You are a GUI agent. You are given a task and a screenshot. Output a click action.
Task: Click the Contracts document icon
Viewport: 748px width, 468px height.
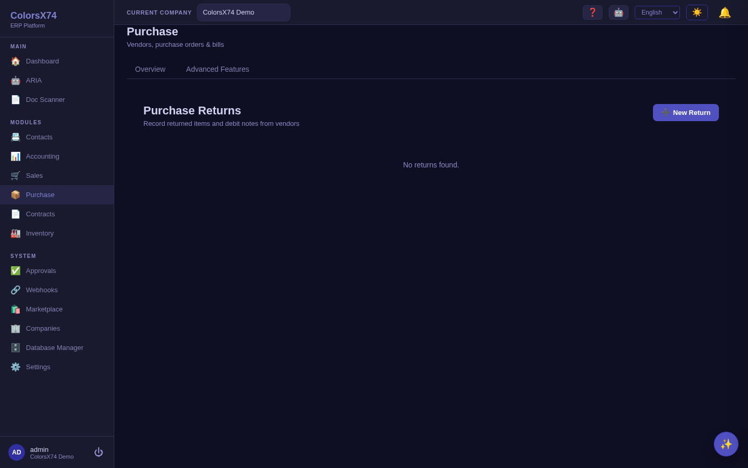tap(16, 214)
